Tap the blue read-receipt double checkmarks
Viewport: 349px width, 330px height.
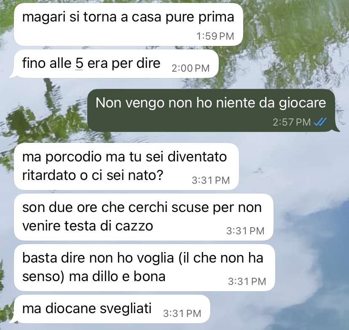coord(320,122)
